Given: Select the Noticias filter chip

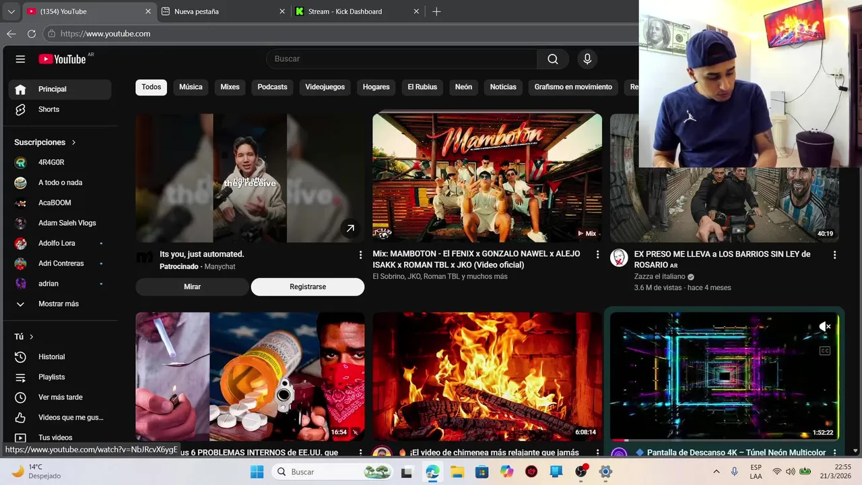Looking at the screenshot, I should point(503,87).
